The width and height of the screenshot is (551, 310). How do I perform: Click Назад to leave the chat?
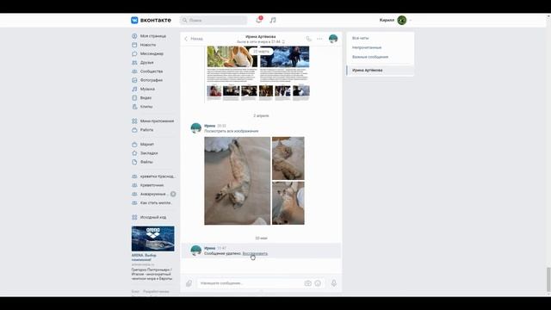pyautogui.click(x=194, y=39)
